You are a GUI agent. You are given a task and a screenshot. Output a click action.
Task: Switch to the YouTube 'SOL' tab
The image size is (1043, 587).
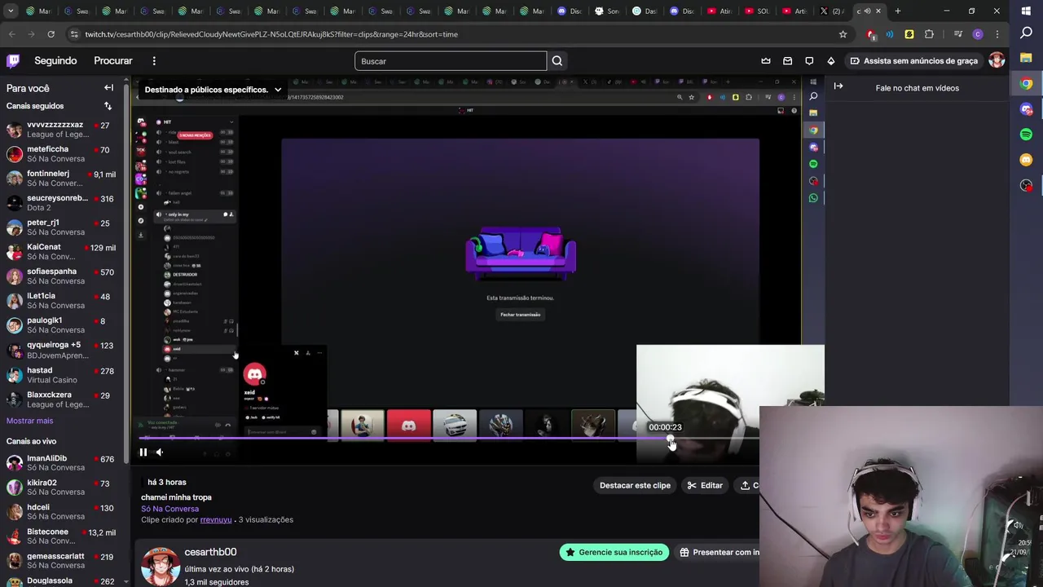point(756,11)
